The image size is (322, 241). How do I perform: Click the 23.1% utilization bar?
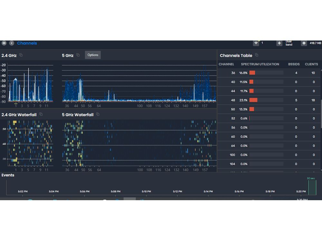coord(266,100)
